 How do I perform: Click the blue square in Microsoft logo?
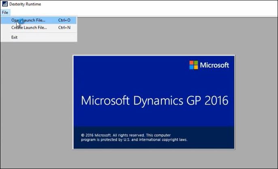point(192,67)
